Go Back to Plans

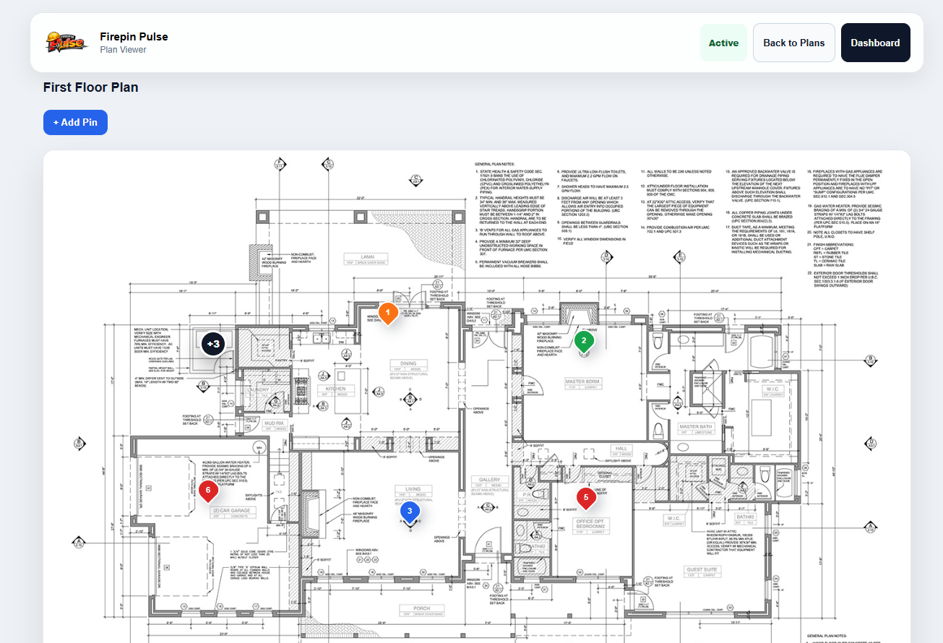click(x=793, y=43)
